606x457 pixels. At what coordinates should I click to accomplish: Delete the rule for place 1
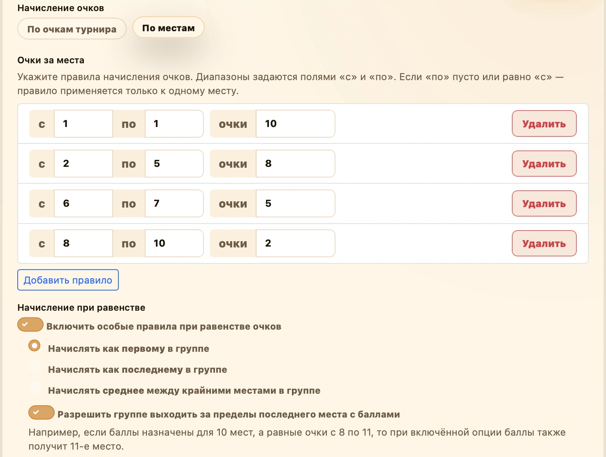click(x=544, y=124)
